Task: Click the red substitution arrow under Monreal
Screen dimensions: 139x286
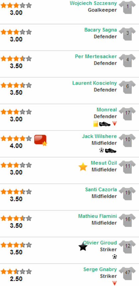Action: pos(114,124)
